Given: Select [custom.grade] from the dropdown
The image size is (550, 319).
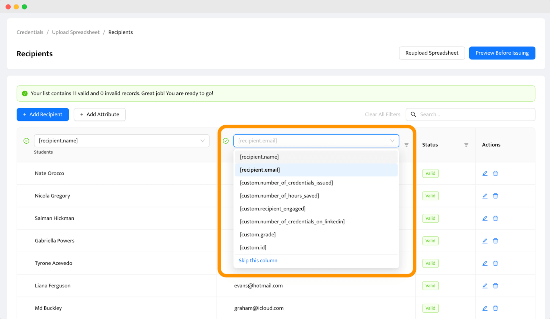Looking at the screenshot, I should 258,234.
